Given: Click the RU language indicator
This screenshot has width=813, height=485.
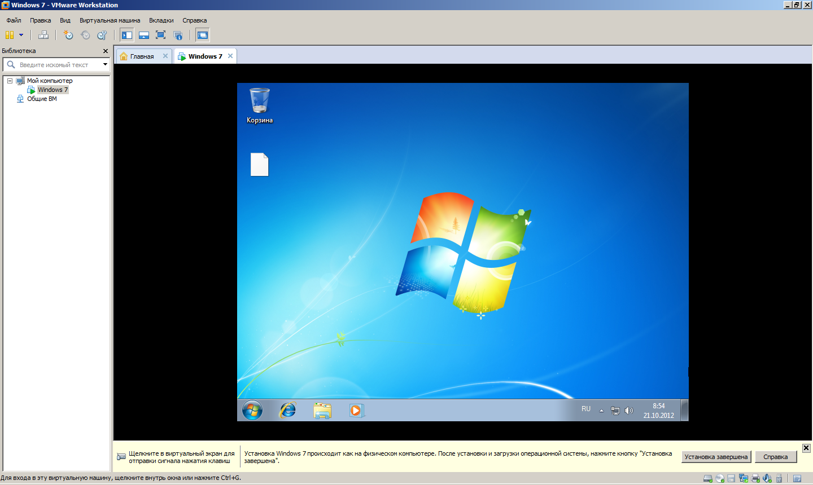Looking at the screenshot, I should (x=586, y=409).
